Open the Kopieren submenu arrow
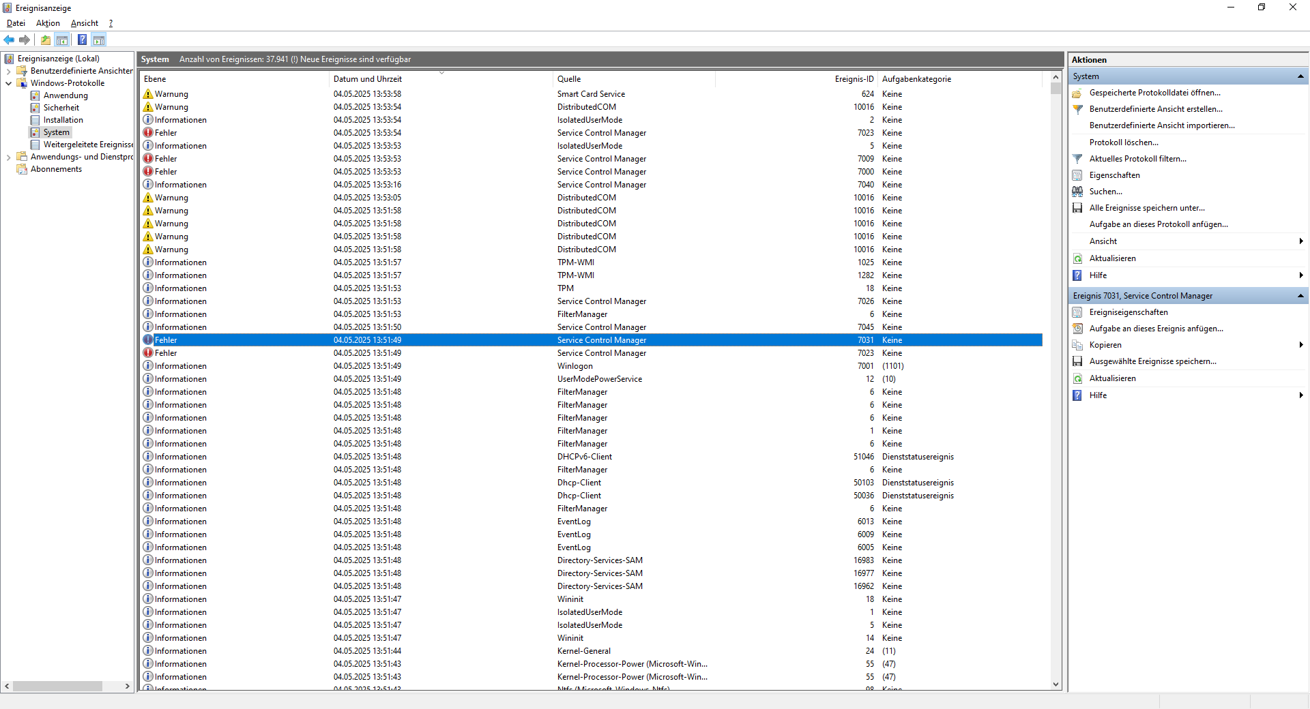This screenshot has height=709, width=1310. pos(1301,345)
